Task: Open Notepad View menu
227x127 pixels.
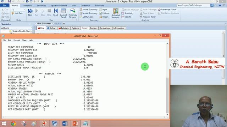Action: (x=24, y=40)
